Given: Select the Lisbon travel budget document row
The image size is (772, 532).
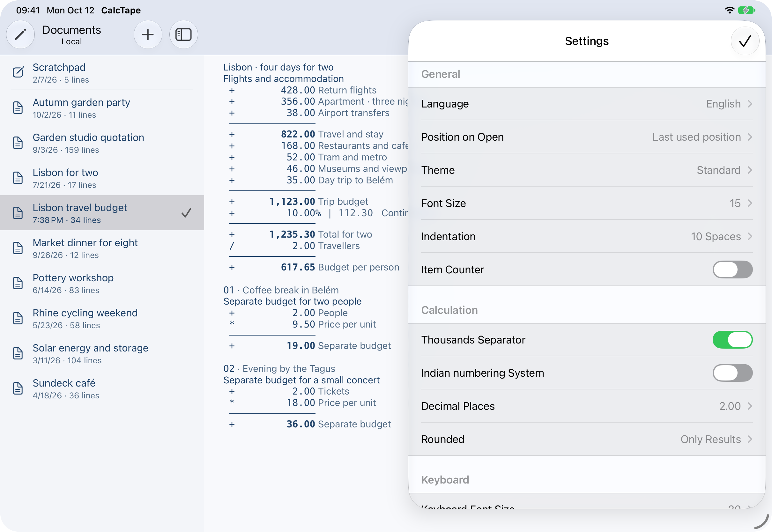Looking at the screenshot, I should (x=102, y=213).
